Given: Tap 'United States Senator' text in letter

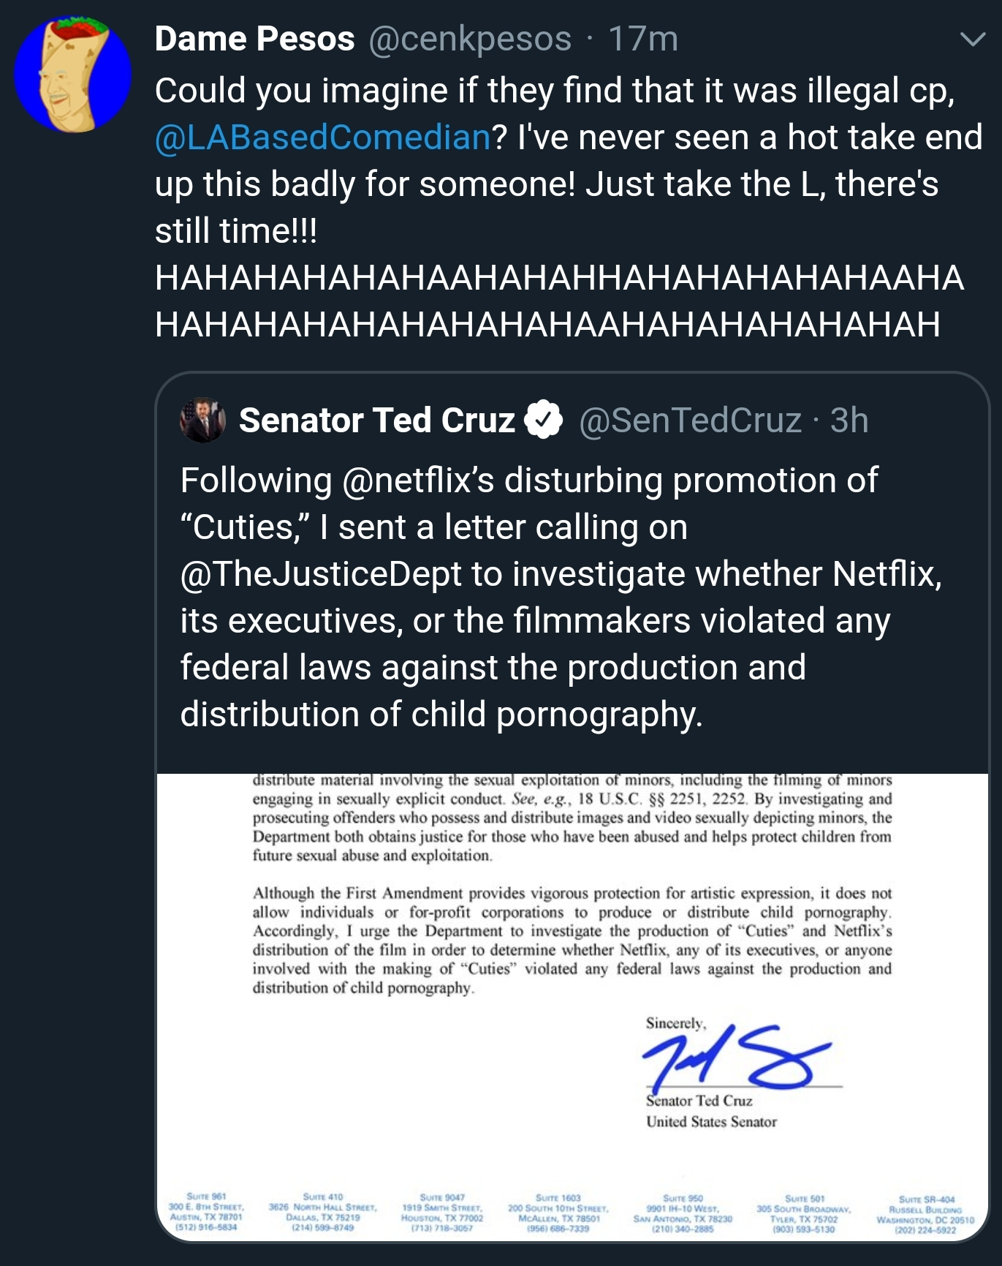Looking at the screenshot, I should tap(711, 1121).
